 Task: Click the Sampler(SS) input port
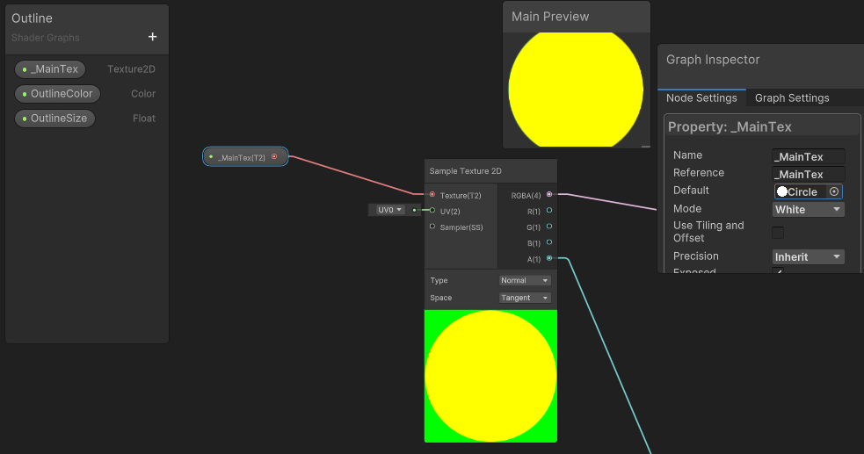click(432, 227)
